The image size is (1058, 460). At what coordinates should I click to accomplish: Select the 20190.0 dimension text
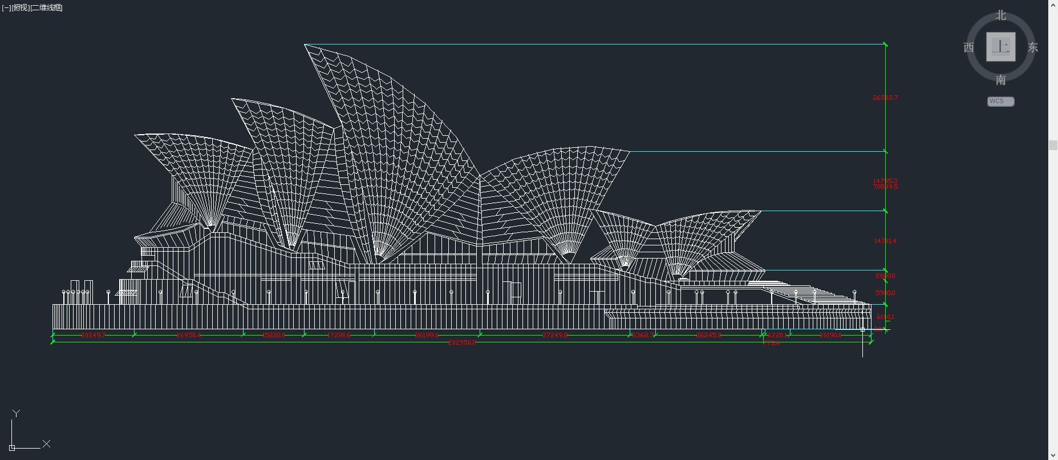pos(831,335)
